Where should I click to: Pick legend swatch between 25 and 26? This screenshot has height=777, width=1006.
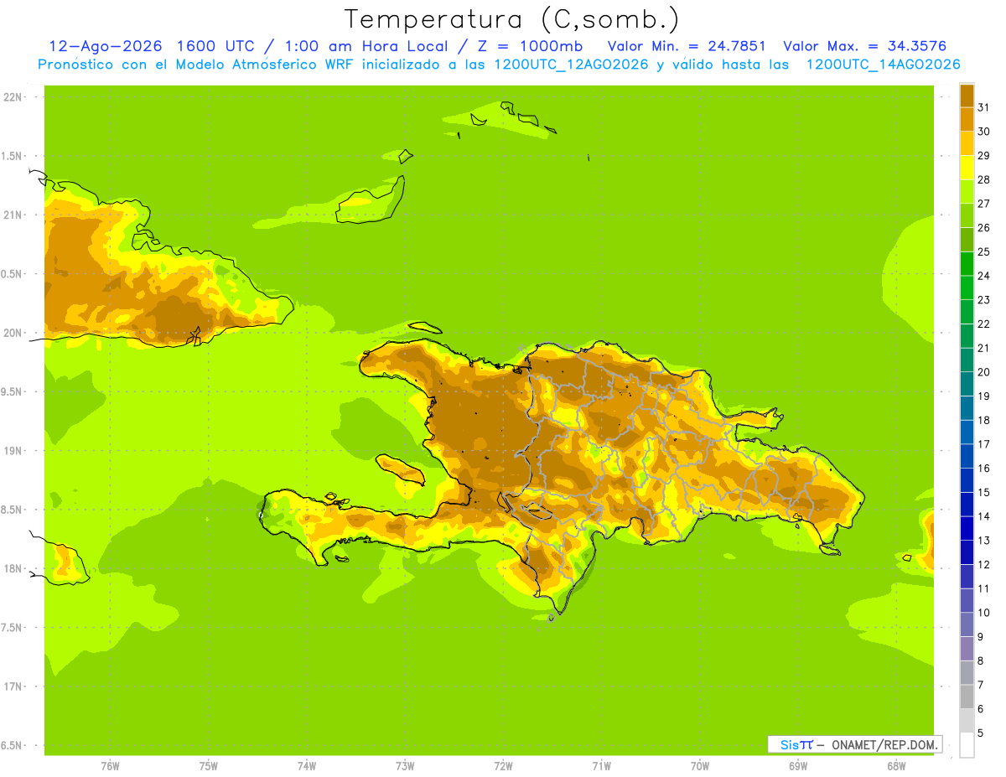click(x=967, y=240)
